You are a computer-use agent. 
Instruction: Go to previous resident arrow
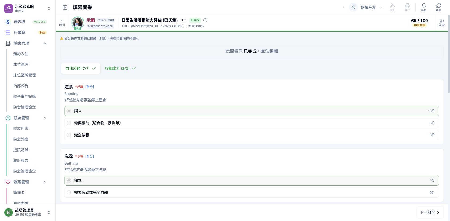344,7
